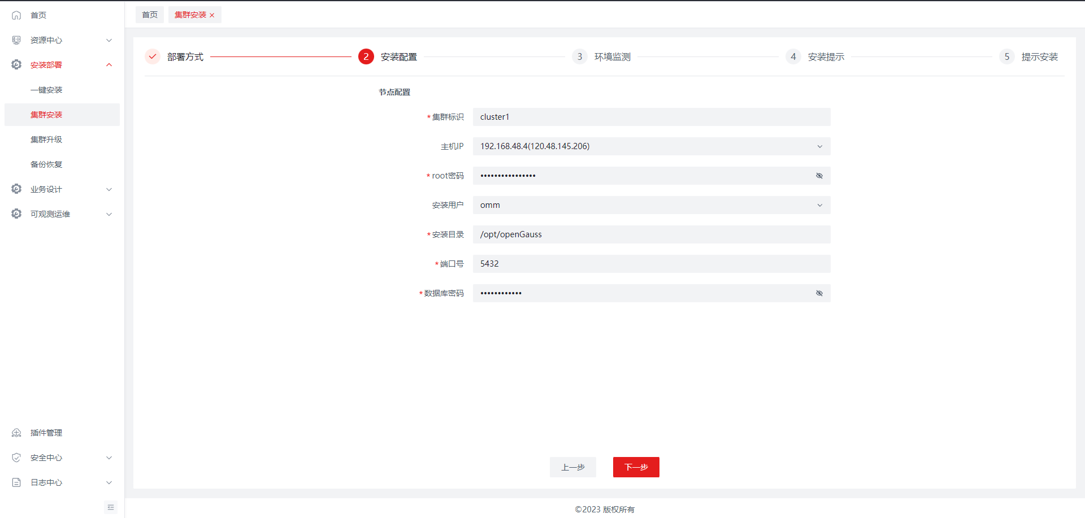Open the 主机IP dropdown
Screen dimensions: 1085x518
[651, 146]
